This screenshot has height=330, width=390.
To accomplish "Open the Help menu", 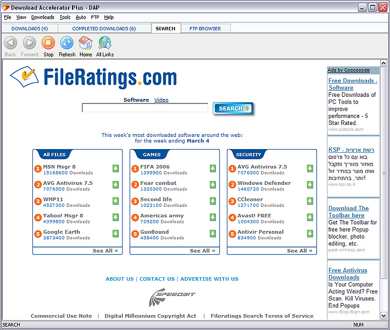I will click(x=109, y=17).
